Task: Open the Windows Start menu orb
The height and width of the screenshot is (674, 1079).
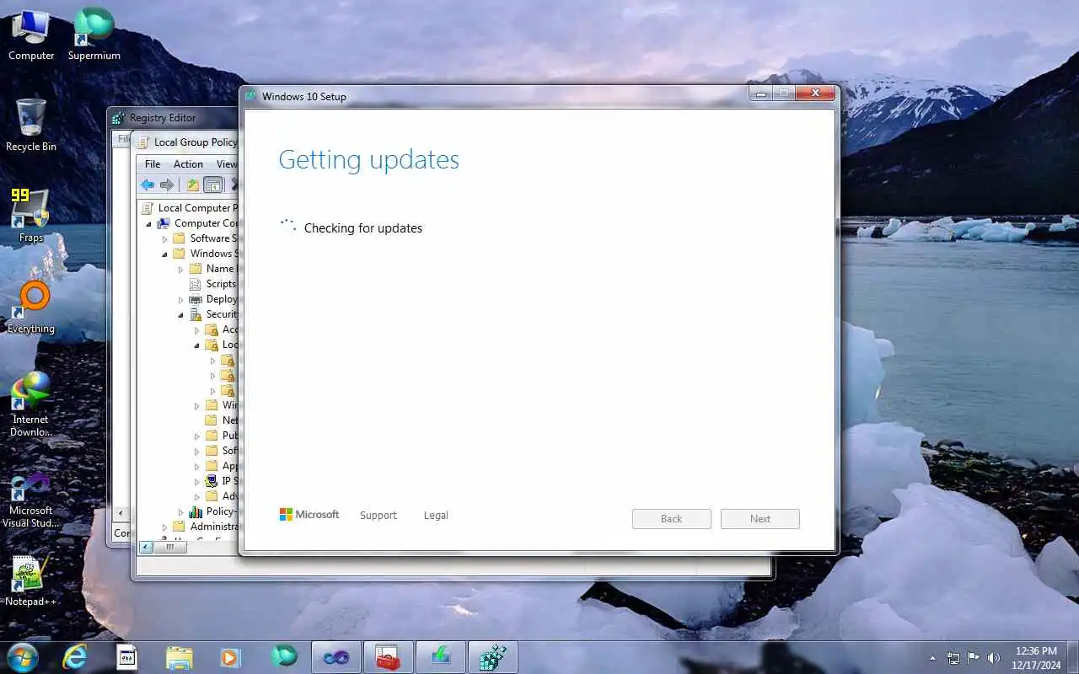Action: (23, 657)
